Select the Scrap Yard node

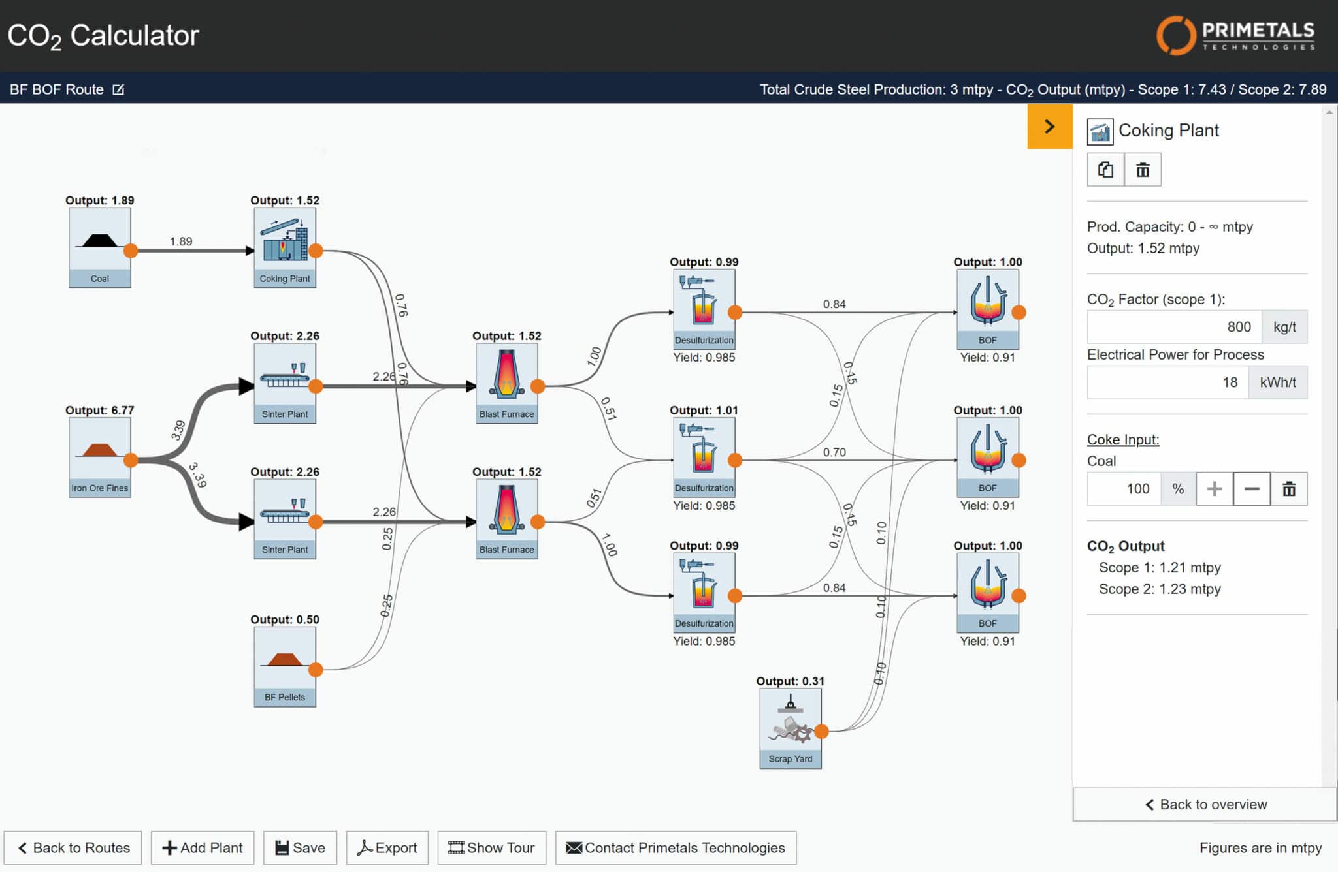pyautogui.click(x=791, y=728)
